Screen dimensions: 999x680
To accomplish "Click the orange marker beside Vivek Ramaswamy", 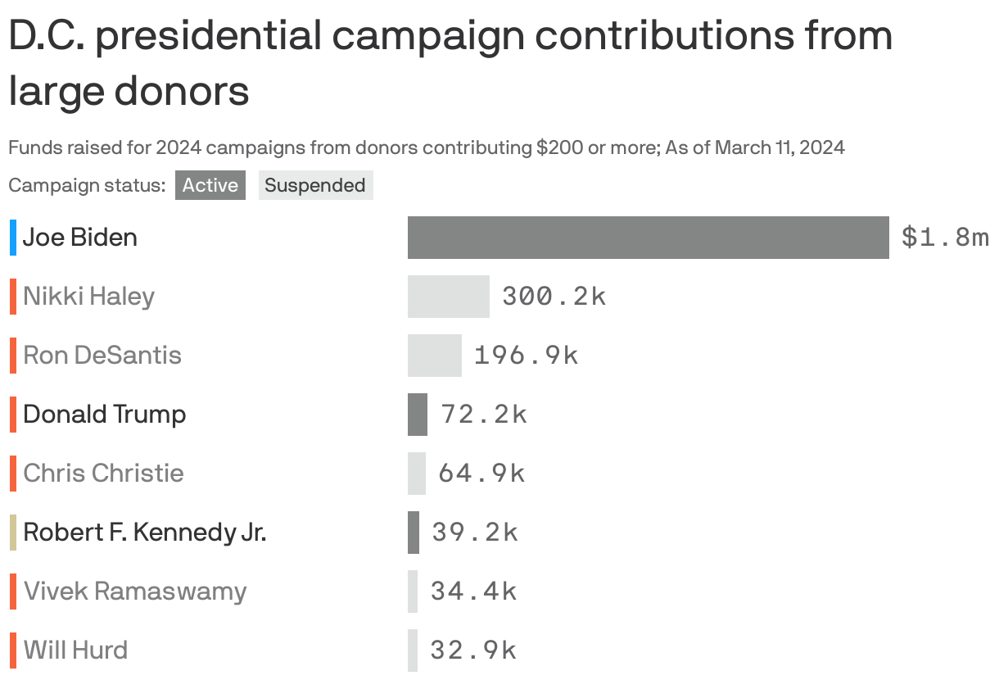I will point(12,591).
